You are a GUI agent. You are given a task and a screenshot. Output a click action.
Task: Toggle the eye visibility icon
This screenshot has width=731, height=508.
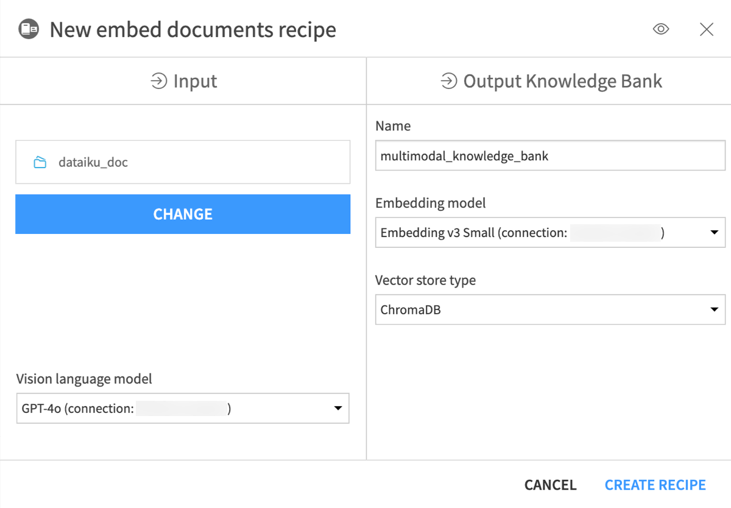pos(661,29)
